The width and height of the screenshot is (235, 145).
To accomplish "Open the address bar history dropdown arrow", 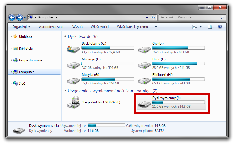I will [x=147, y=17].
